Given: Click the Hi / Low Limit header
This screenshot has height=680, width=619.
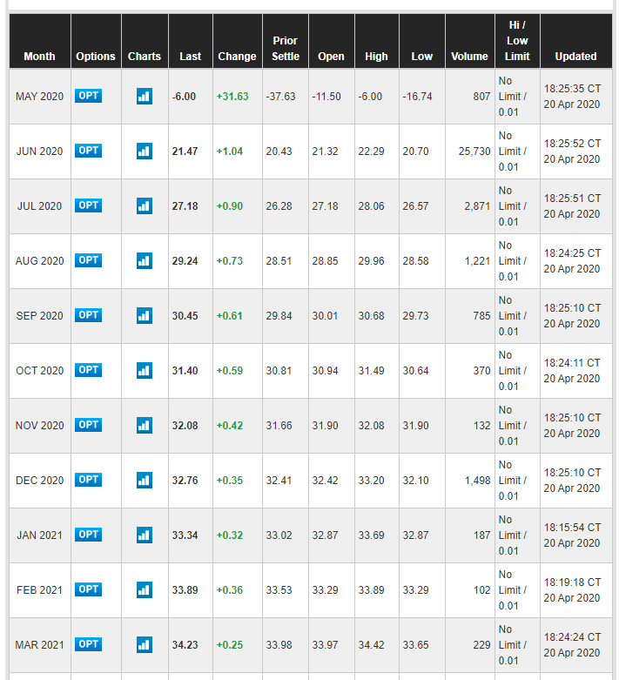Looking at the screenshot, I should click(x=517, y=41).
